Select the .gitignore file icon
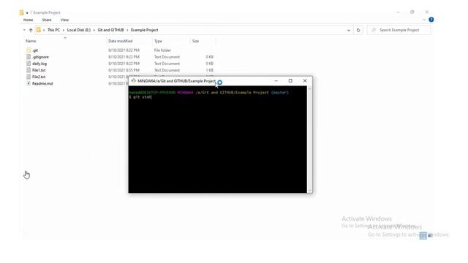 [x=29, y=57]
